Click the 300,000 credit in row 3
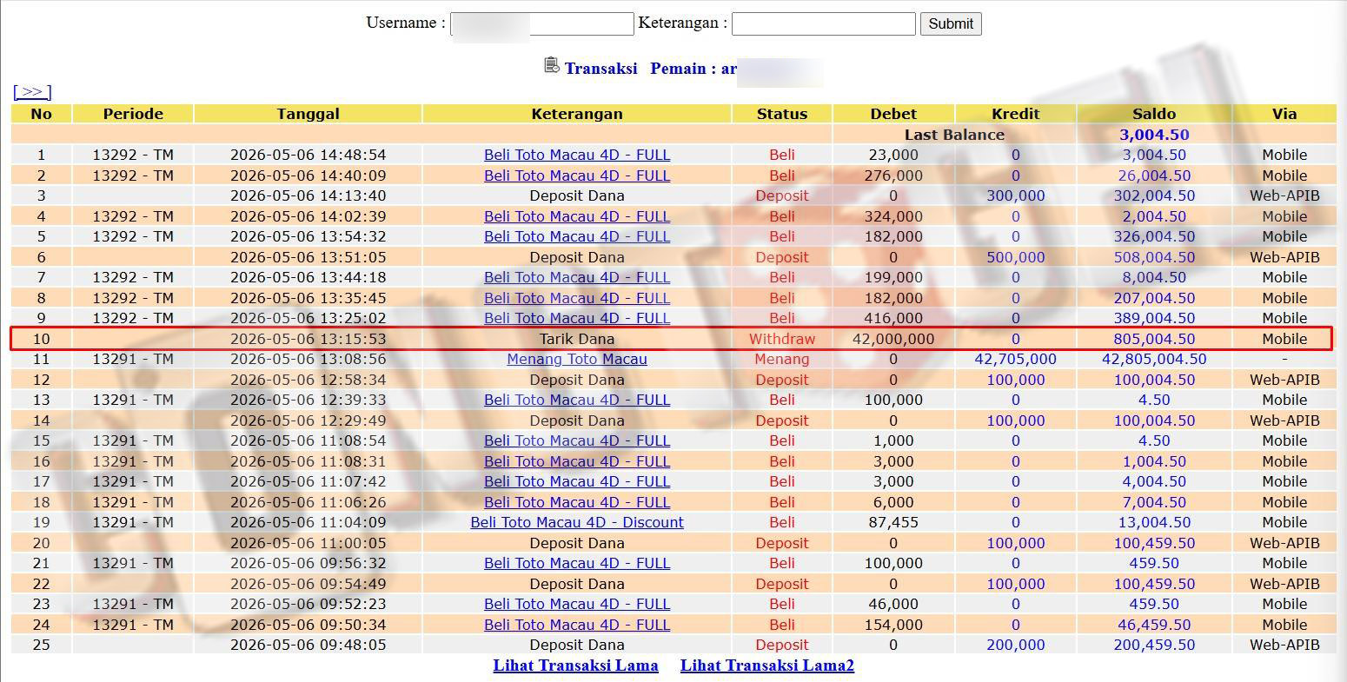This screenshot has height=682, width=1347. 1015,195
